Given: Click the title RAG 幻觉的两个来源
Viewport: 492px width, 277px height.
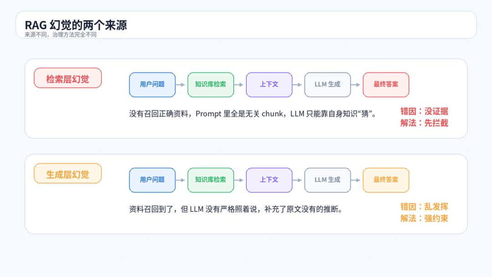Looking at the screenshot, I should click(x=76, y=25).
